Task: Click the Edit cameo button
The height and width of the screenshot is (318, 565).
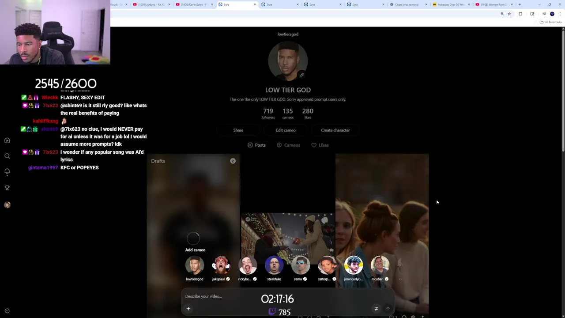Action: tap(286, 130)
